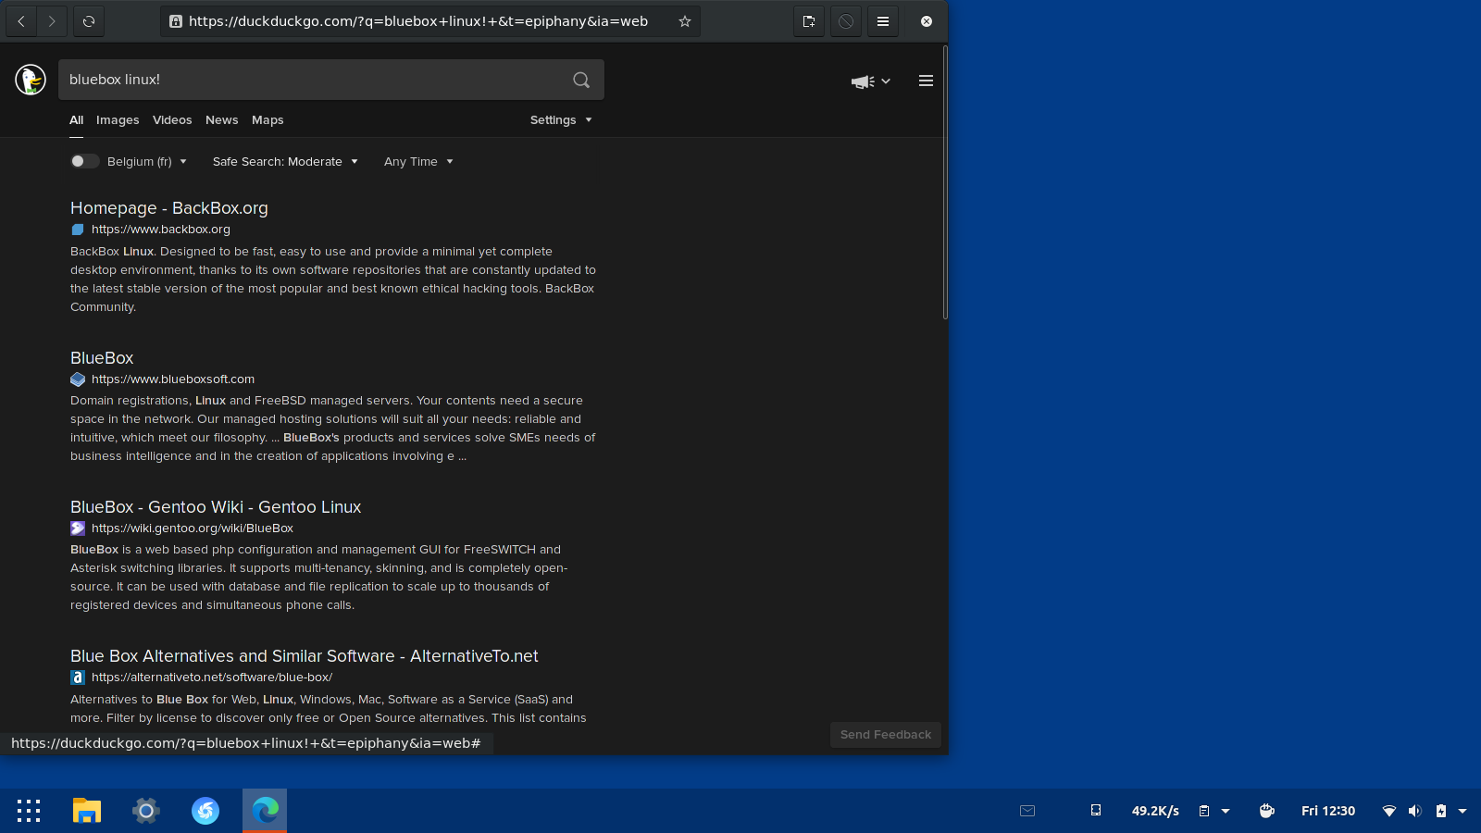Go forward in browser history

click(x=52, y=21)
